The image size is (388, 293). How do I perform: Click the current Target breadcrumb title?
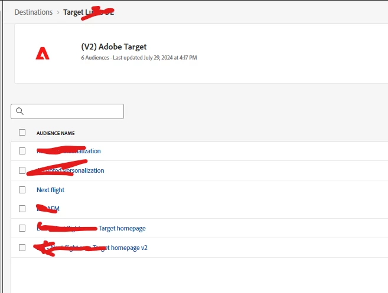click(89, 12)
